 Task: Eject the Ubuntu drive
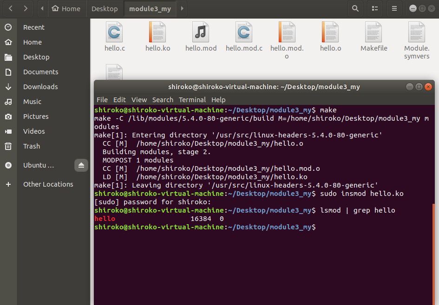click(x=81, y=165)
